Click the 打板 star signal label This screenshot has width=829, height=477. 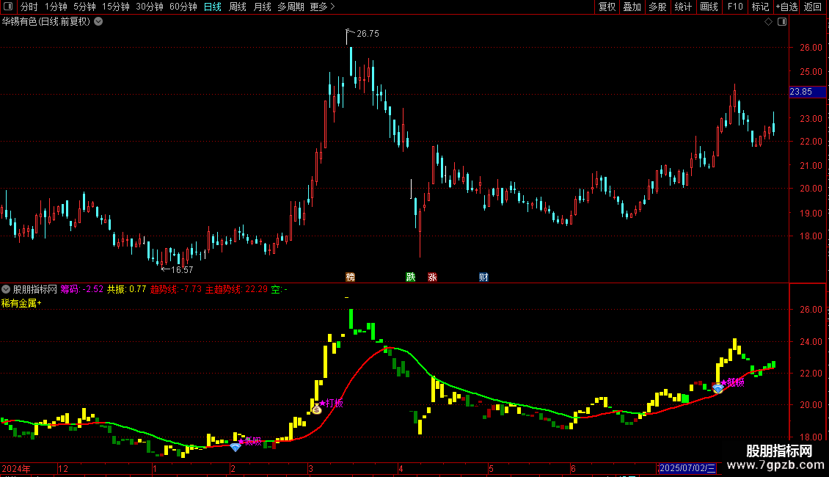pyautogui.click(x=332, y=403)
